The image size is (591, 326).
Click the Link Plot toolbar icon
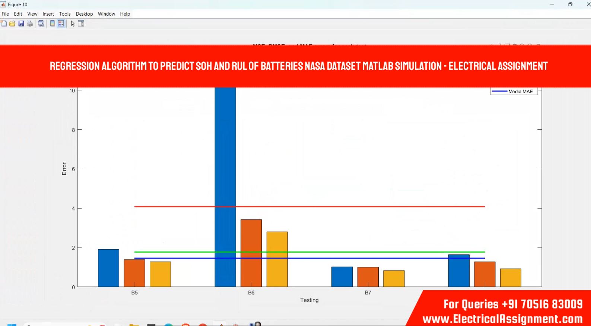[41, 23]
